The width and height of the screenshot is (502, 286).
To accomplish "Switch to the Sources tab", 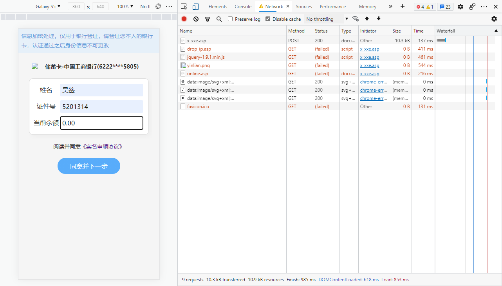I will (x=304, y=6).
